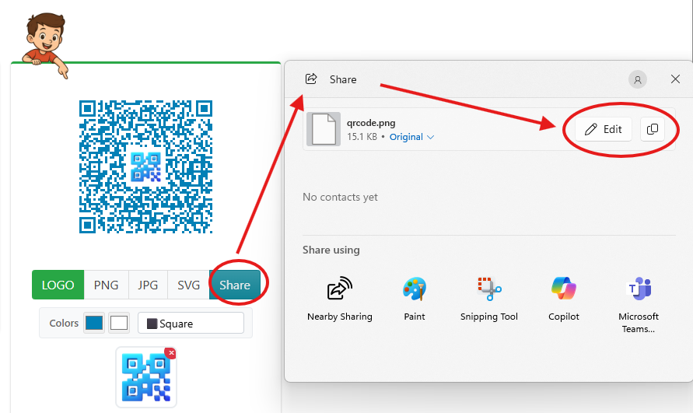The image size is (693, 413).
Task: Click the green LOGO button
Action: (58, 285)
